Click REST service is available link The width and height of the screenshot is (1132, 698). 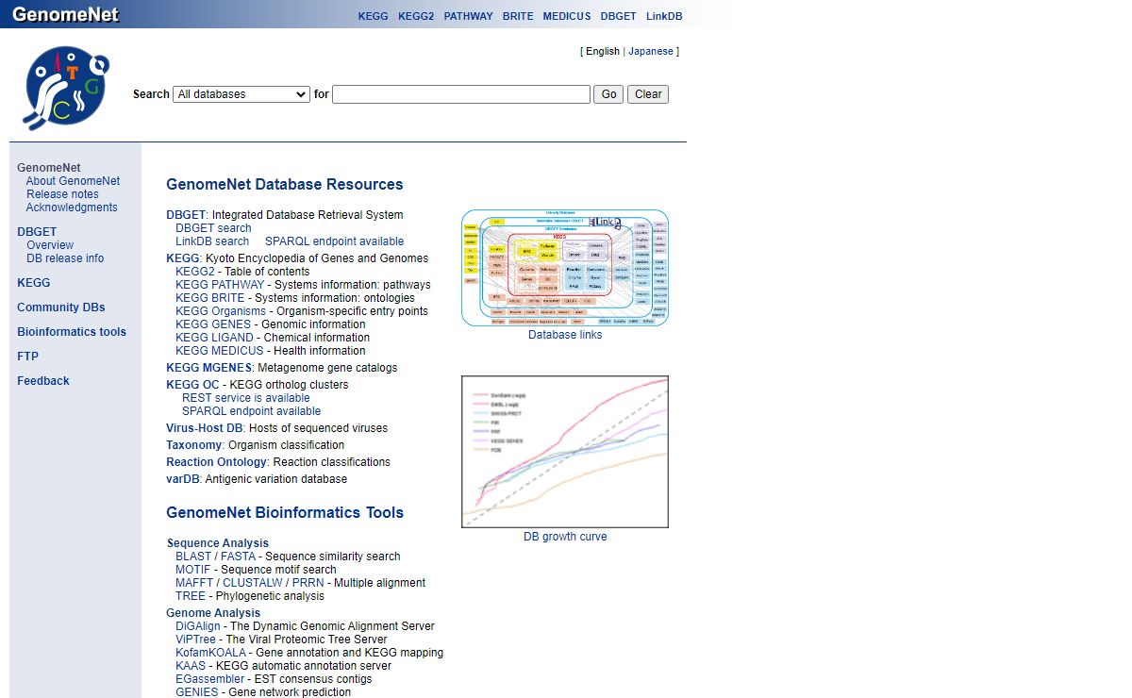click(245, 398)
